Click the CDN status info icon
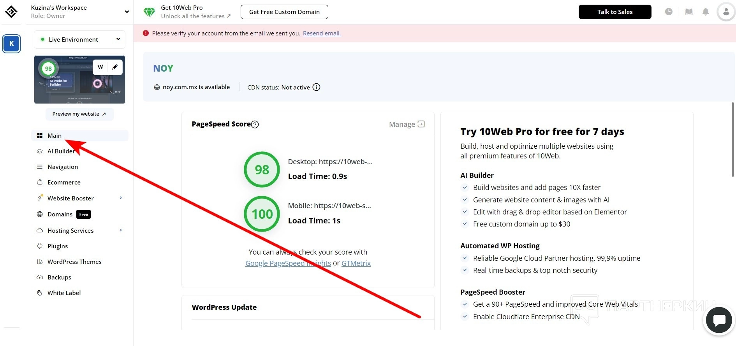 (316, 87)
